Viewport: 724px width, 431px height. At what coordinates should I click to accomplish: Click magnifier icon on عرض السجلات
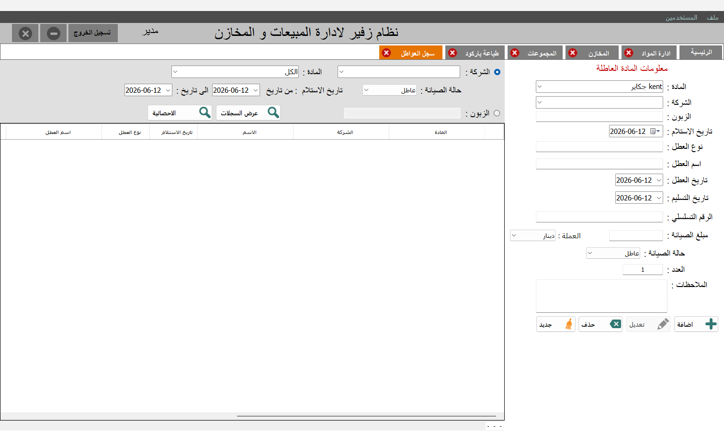[x=273, y=112]
